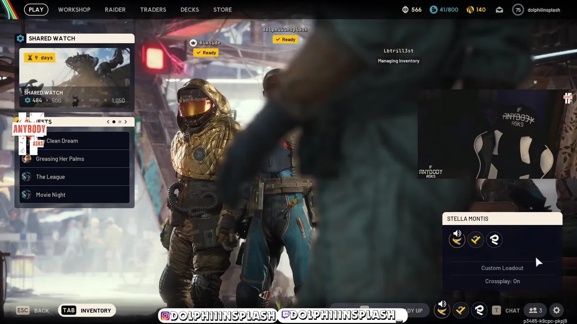Select the first quests page dot

114,121
